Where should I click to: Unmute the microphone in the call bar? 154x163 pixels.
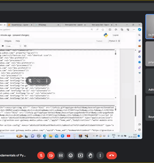[41, 155]
